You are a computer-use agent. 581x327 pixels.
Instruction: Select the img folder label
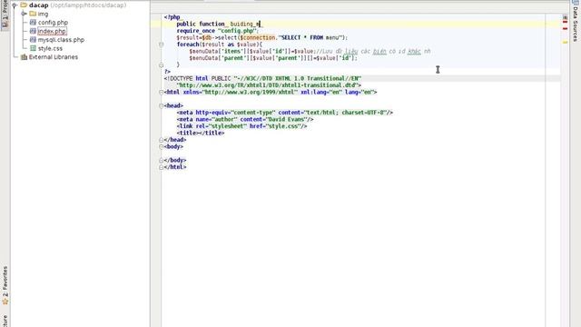[43, 15]
